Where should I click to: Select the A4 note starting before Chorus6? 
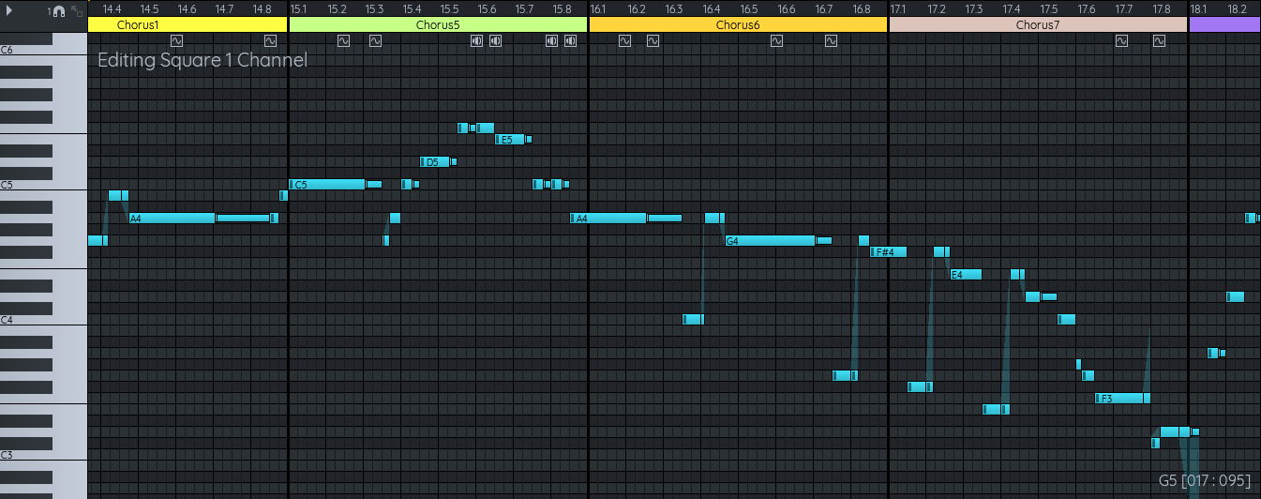click(608, 219)
